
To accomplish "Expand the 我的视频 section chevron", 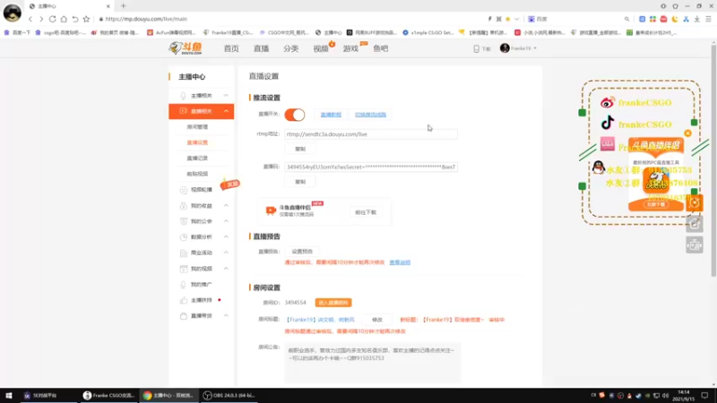I will [x=226, y=268].
